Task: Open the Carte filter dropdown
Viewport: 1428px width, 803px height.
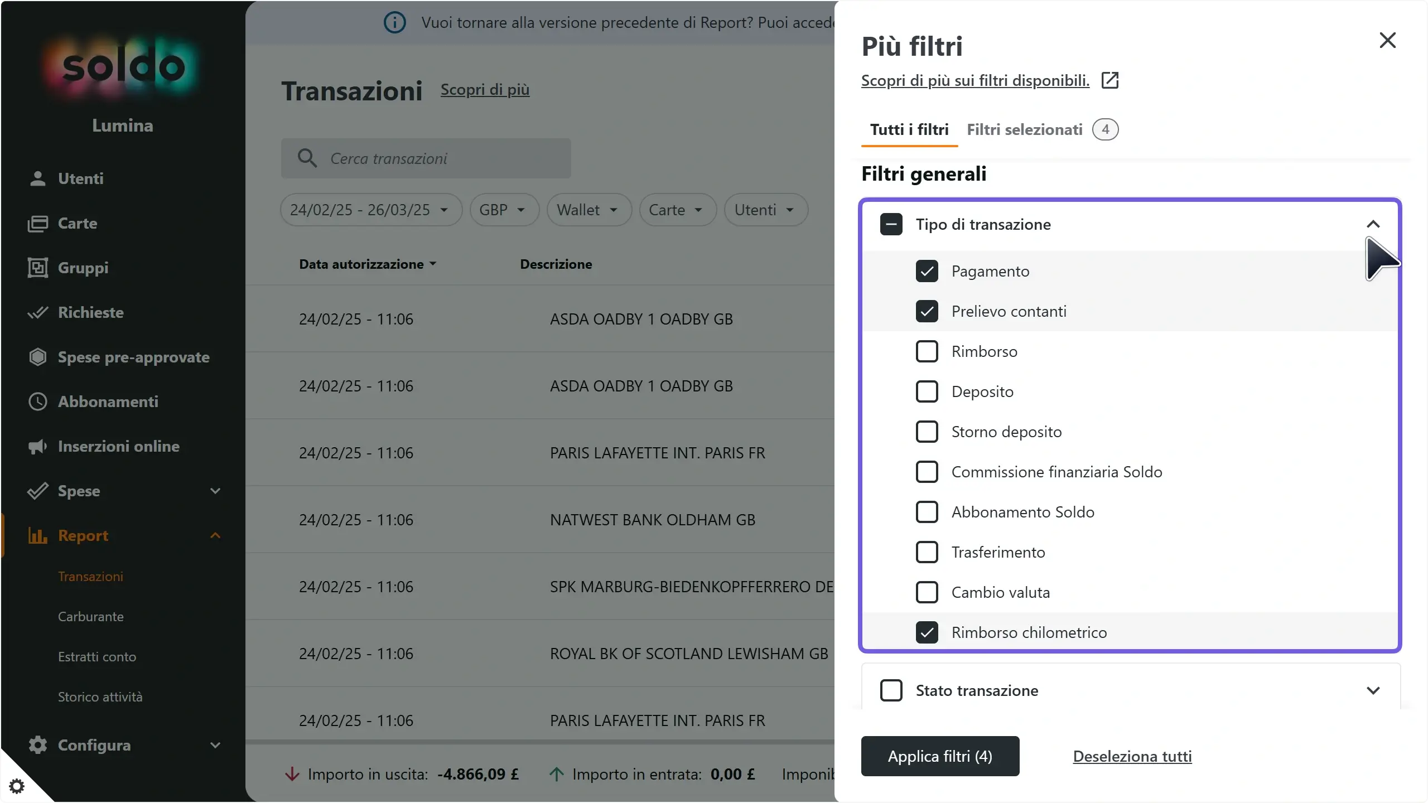Action: 678,210
